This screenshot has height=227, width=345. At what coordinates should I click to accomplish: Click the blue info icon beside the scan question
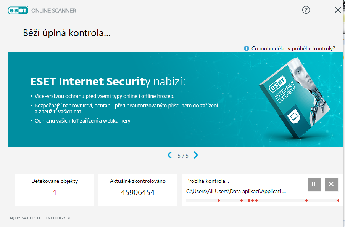pos(247,48)
